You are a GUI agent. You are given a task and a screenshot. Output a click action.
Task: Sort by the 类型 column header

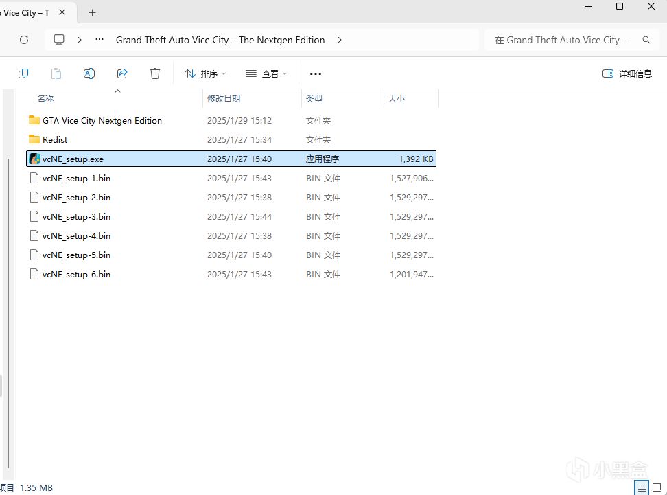tap(314, 98)
